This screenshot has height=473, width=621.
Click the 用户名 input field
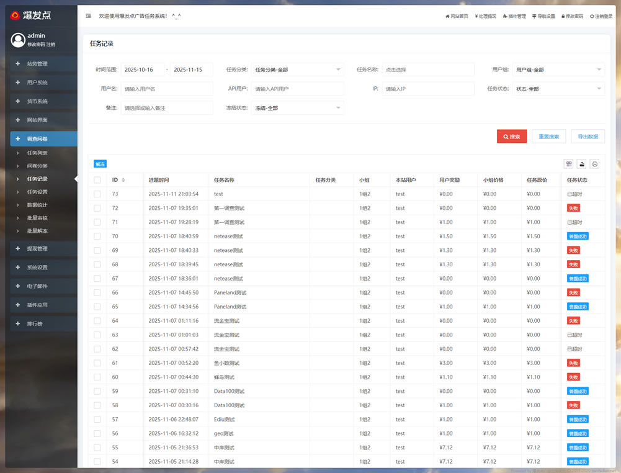tap(167, 89)
